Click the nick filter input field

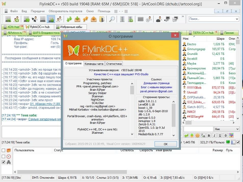coord(198,129)
